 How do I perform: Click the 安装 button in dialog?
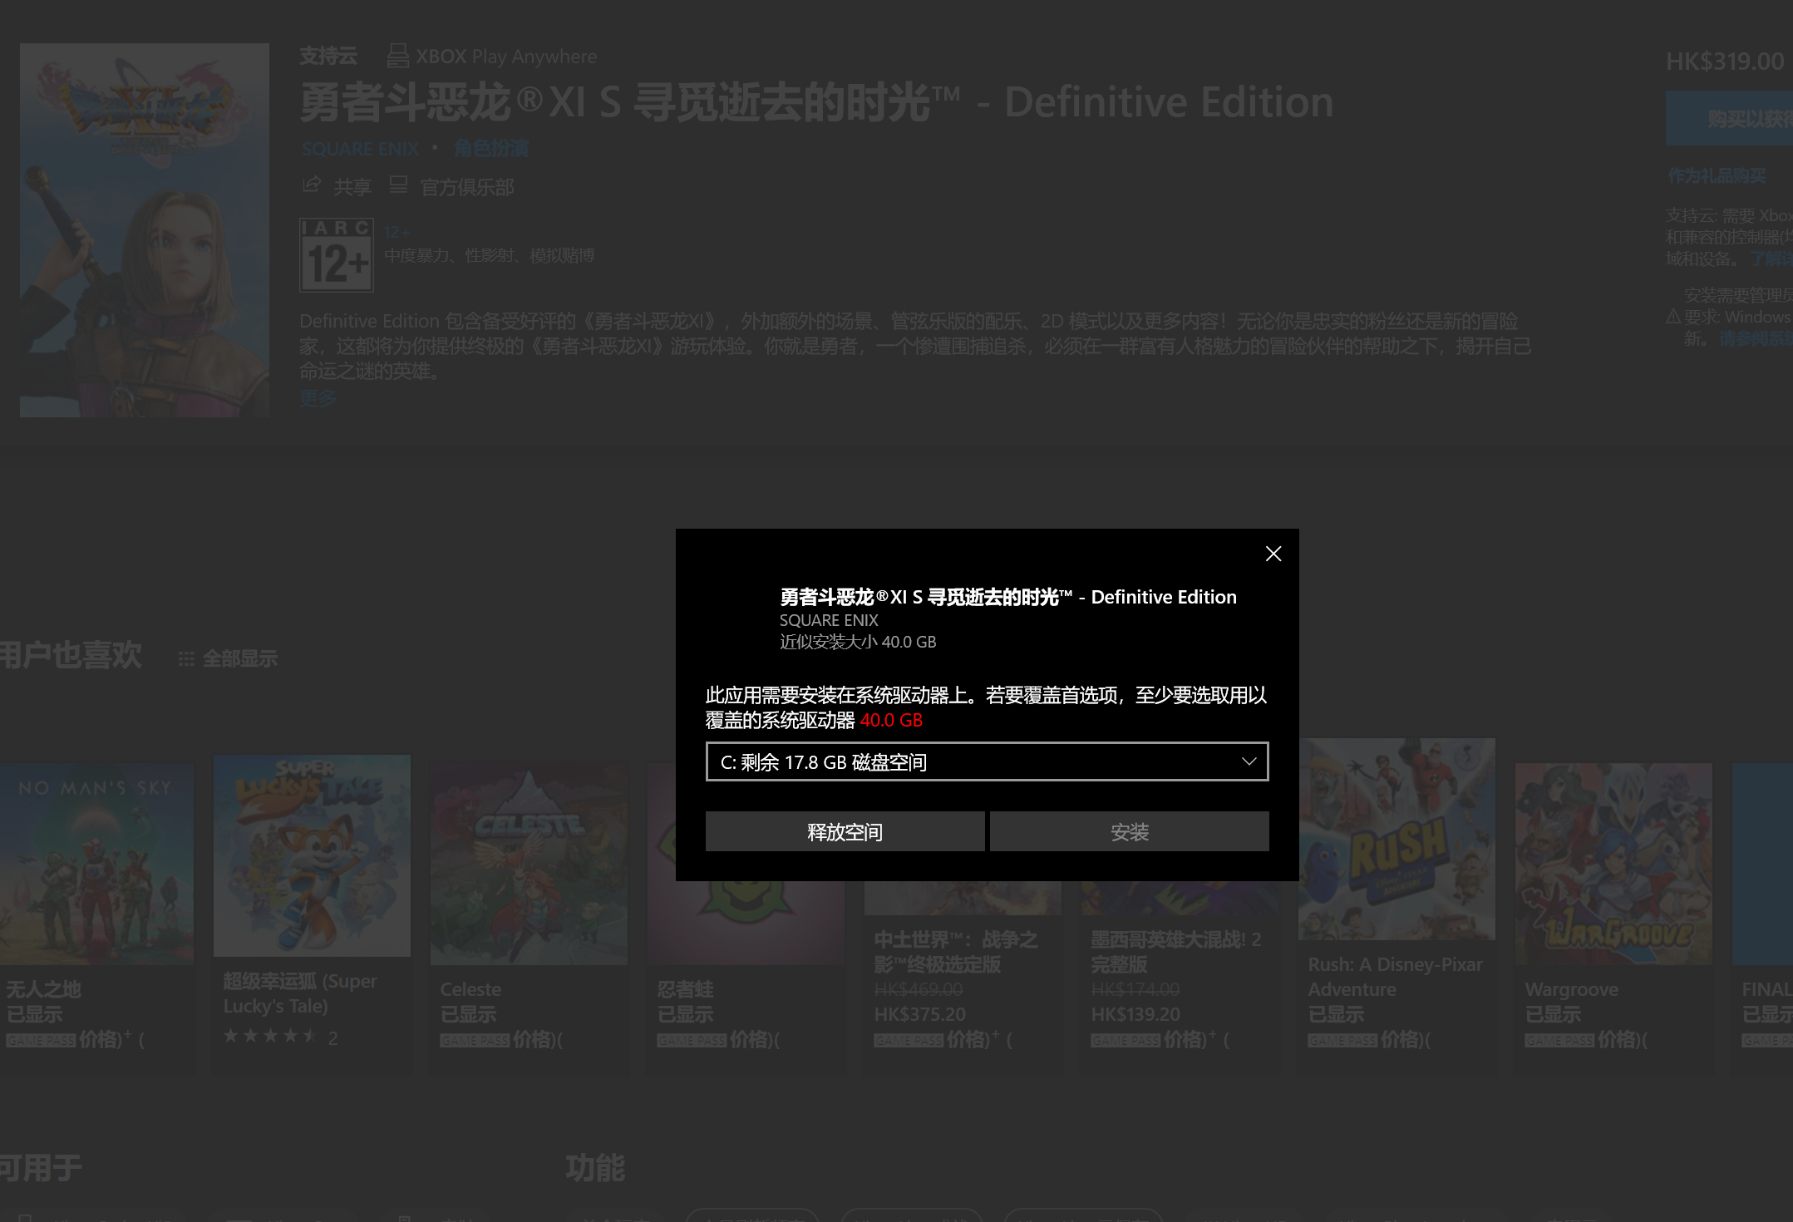[1129, 831]
